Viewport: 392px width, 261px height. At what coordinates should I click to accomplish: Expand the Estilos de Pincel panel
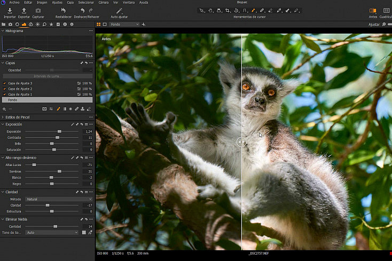(3, 117)
